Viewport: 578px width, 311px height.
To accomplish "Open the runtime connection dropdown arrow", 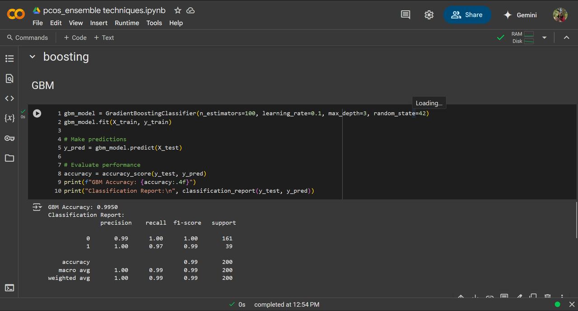I will coord(544,38).
